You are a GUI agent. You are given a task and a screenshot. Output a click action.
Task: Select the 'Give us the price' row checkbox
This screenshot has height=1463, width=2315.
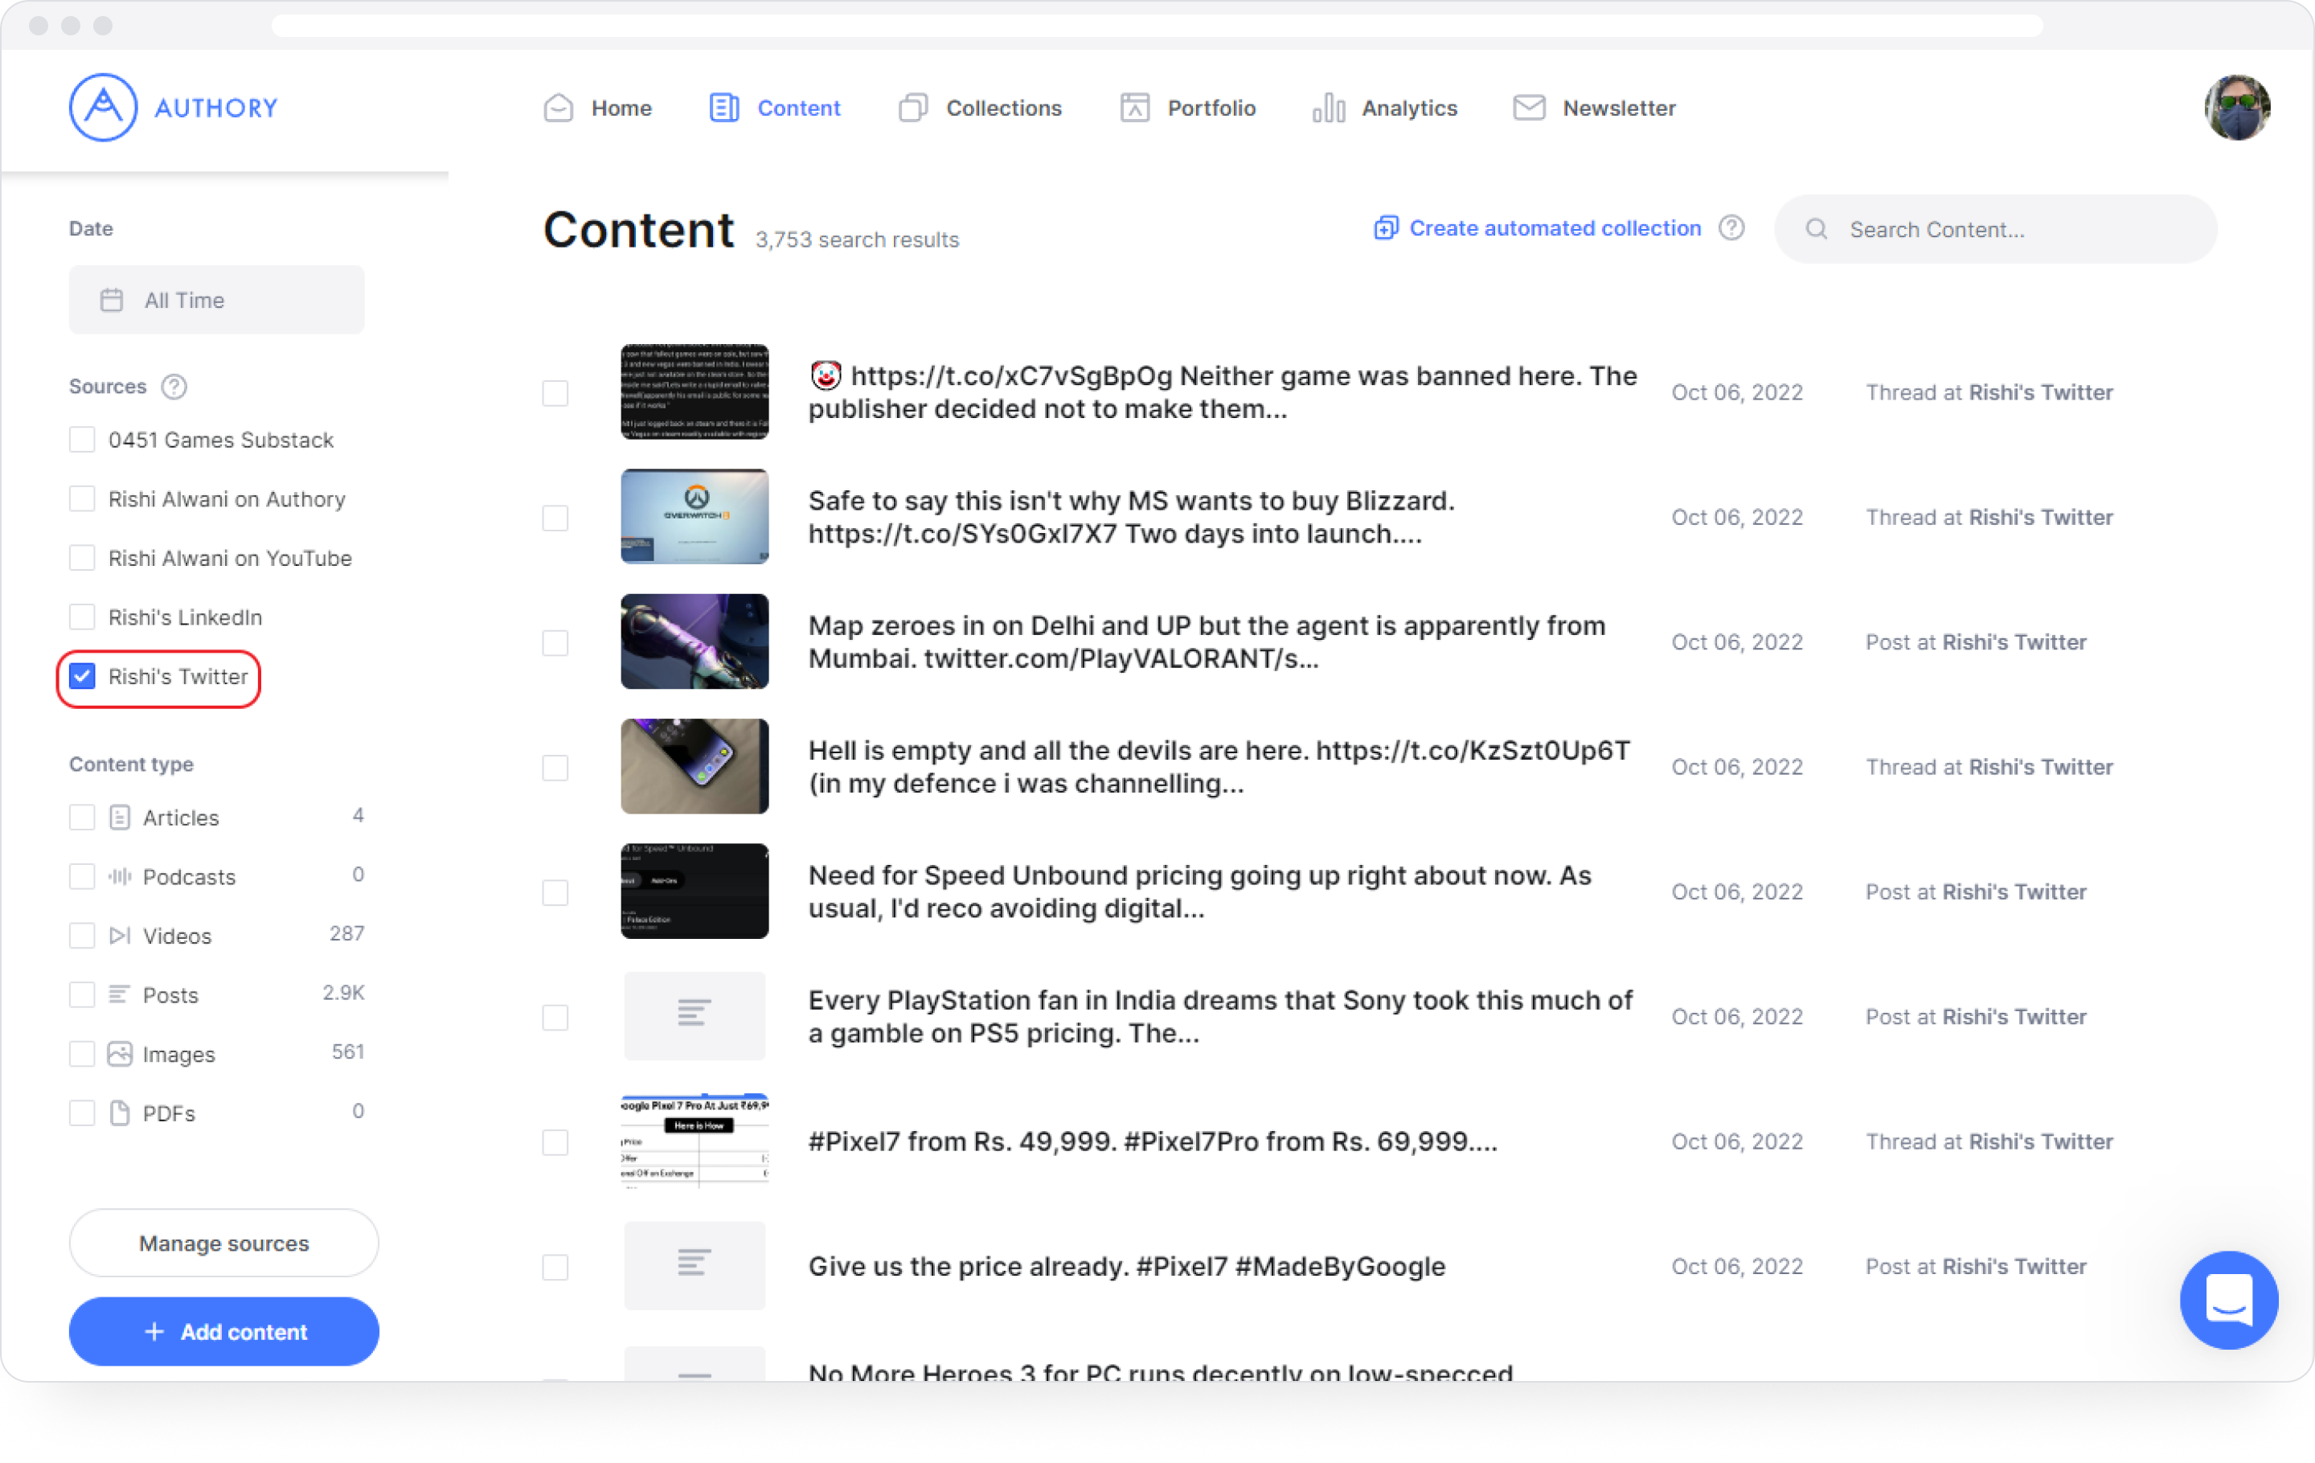[555, 1267]
